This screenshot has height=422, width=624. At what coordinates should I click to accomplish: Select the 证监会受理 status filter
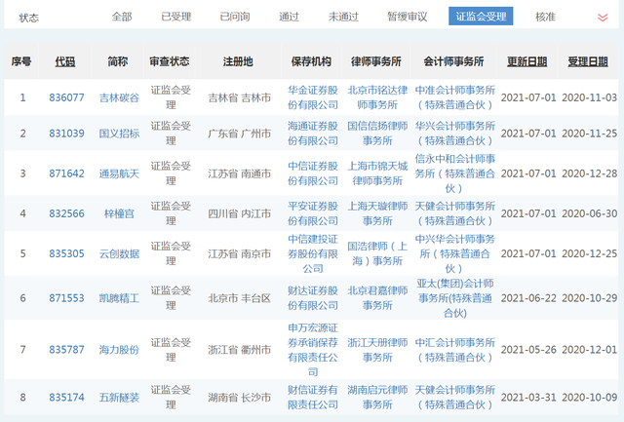[x=481, y=17]
